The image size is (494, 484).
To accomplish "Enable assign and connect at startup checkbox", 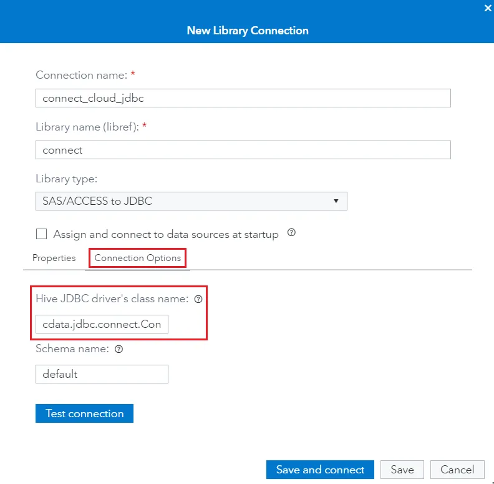I will pos(42,234).
